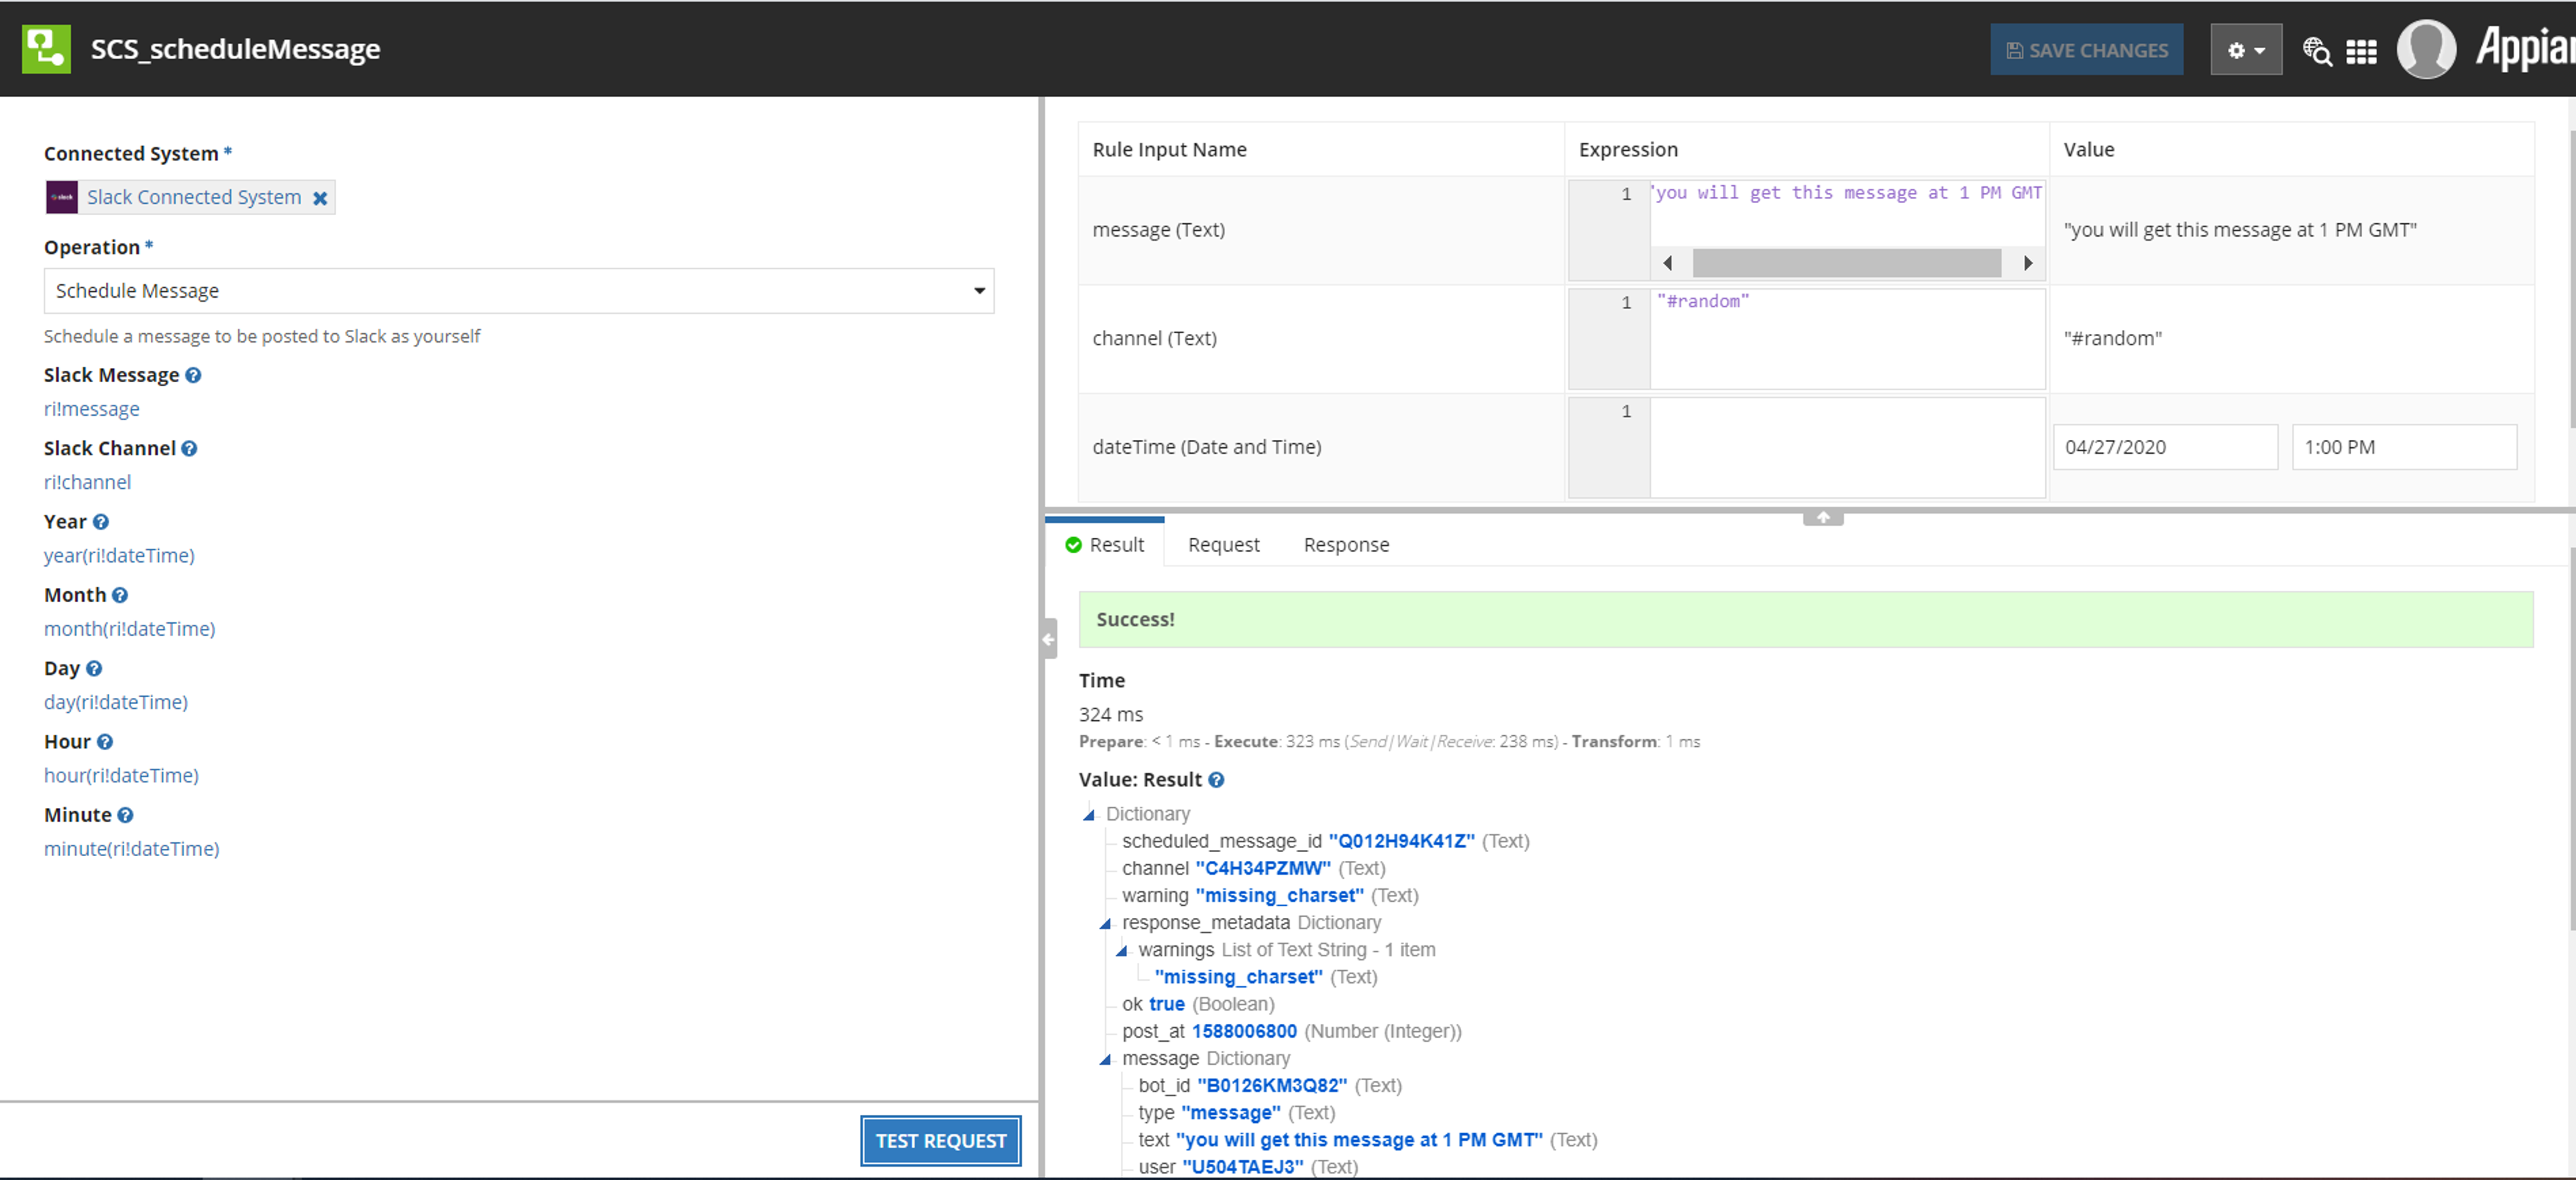Show help for Value: Result
Viewport: 2576px width, 1180px height.
(x=1216, y=780)
